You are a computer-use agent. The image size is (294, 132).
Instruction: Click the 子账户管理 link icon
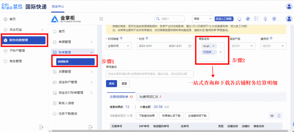click(x=5, y=51)
